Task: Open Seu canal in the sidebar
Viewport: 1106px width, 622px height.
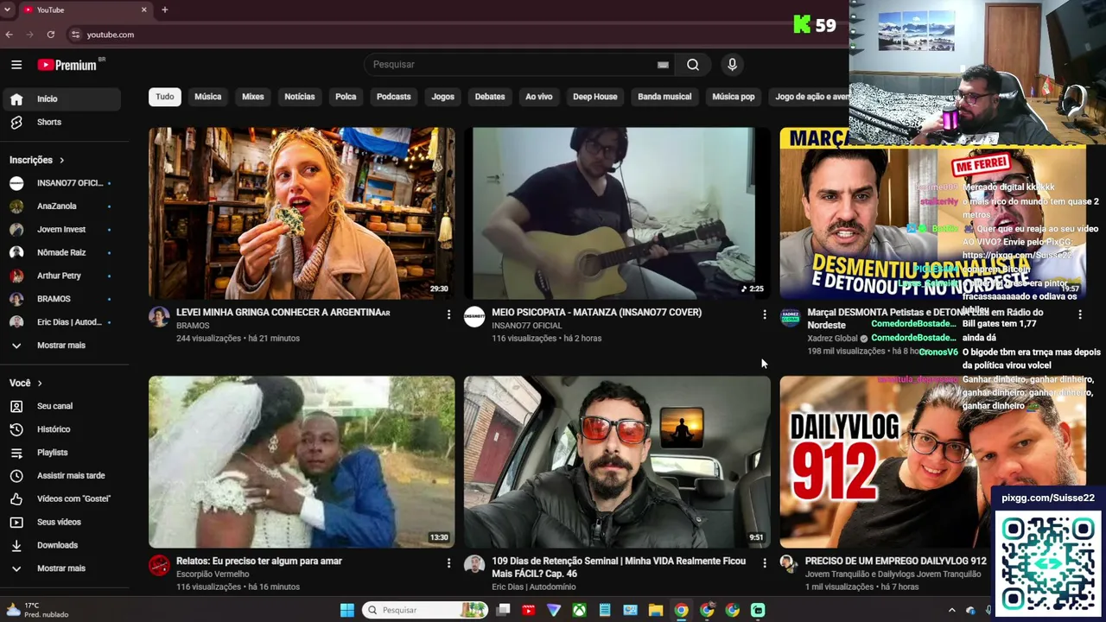Action: [60, 406]
